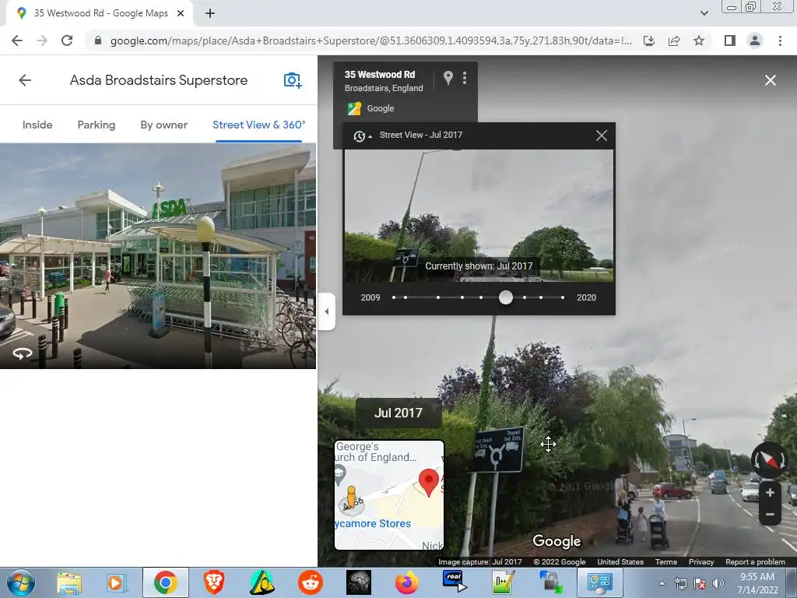Open the tab search dropdown arrow

tap(704, 13)
